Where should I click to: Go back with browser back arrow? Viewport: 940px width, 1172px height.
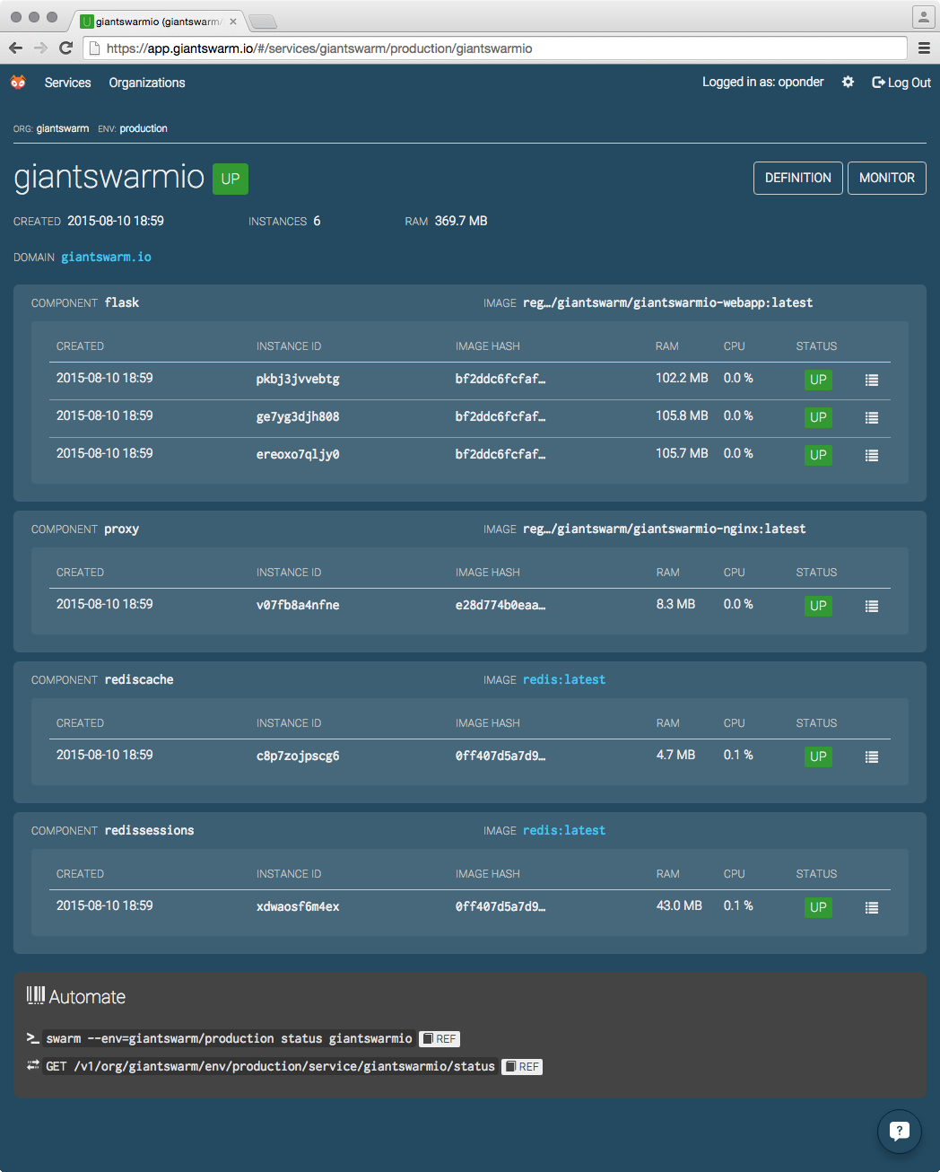pyautogui.click(x=15, y=48)
